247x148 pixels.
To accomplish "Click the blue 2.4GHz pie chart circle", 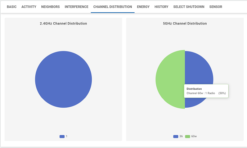I will 63,79.
